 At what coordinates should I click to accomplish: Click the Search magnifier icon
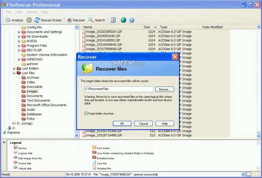pyautogui.click(x=91, y=20)
